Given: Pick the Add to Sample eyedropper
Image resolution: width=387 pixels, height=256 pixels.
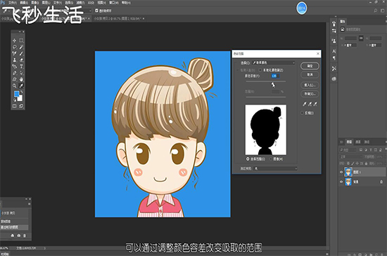Looking at the screenshot, I should [310, 104].
